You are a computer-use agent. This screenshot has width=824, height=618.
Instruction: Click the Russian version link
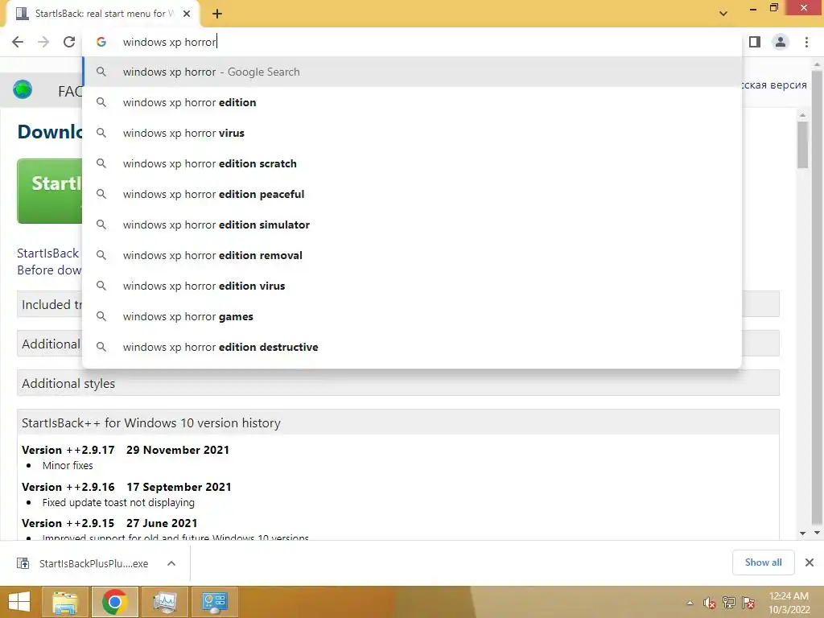point(774,85)
